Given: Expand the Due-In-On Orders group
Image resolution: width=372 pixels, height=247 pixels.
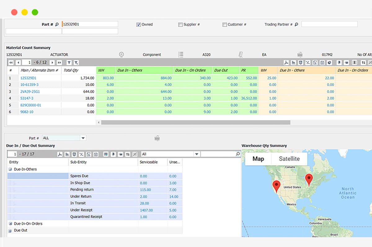Looking at the screenshot, I should 11,224.
